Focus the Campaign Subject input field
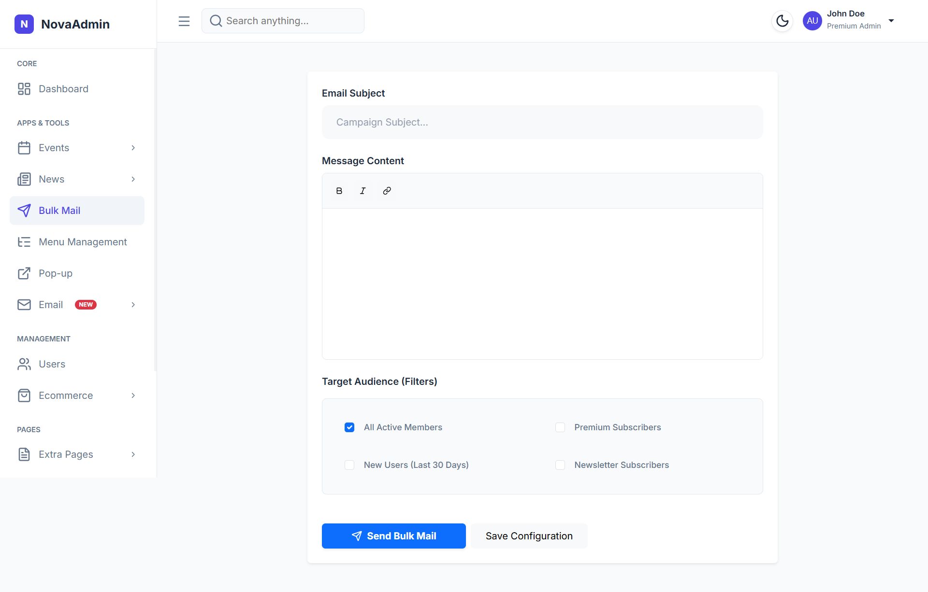Image resolution: width=928 pixels, height=592 pixels. [x=542, y=122]
